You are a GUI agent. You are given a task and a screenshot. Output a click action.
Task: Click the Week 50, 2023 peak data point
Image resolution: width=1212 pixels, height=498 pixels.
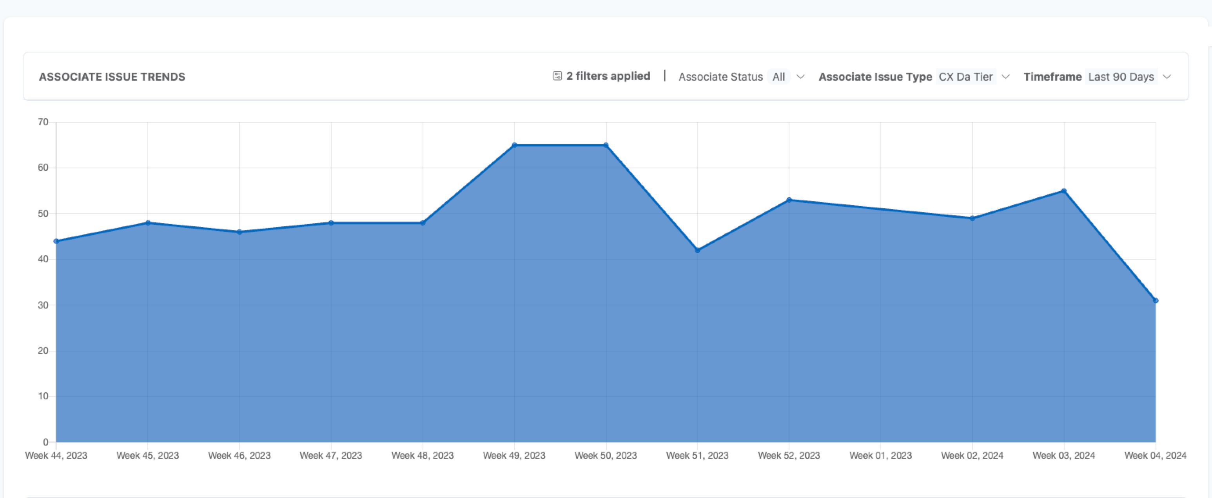[606, 145]
